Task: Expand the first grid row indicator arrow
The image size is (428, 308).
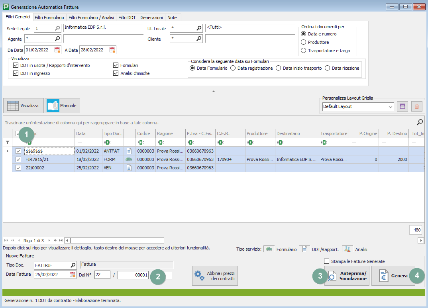Action: (x=7, y=151)
